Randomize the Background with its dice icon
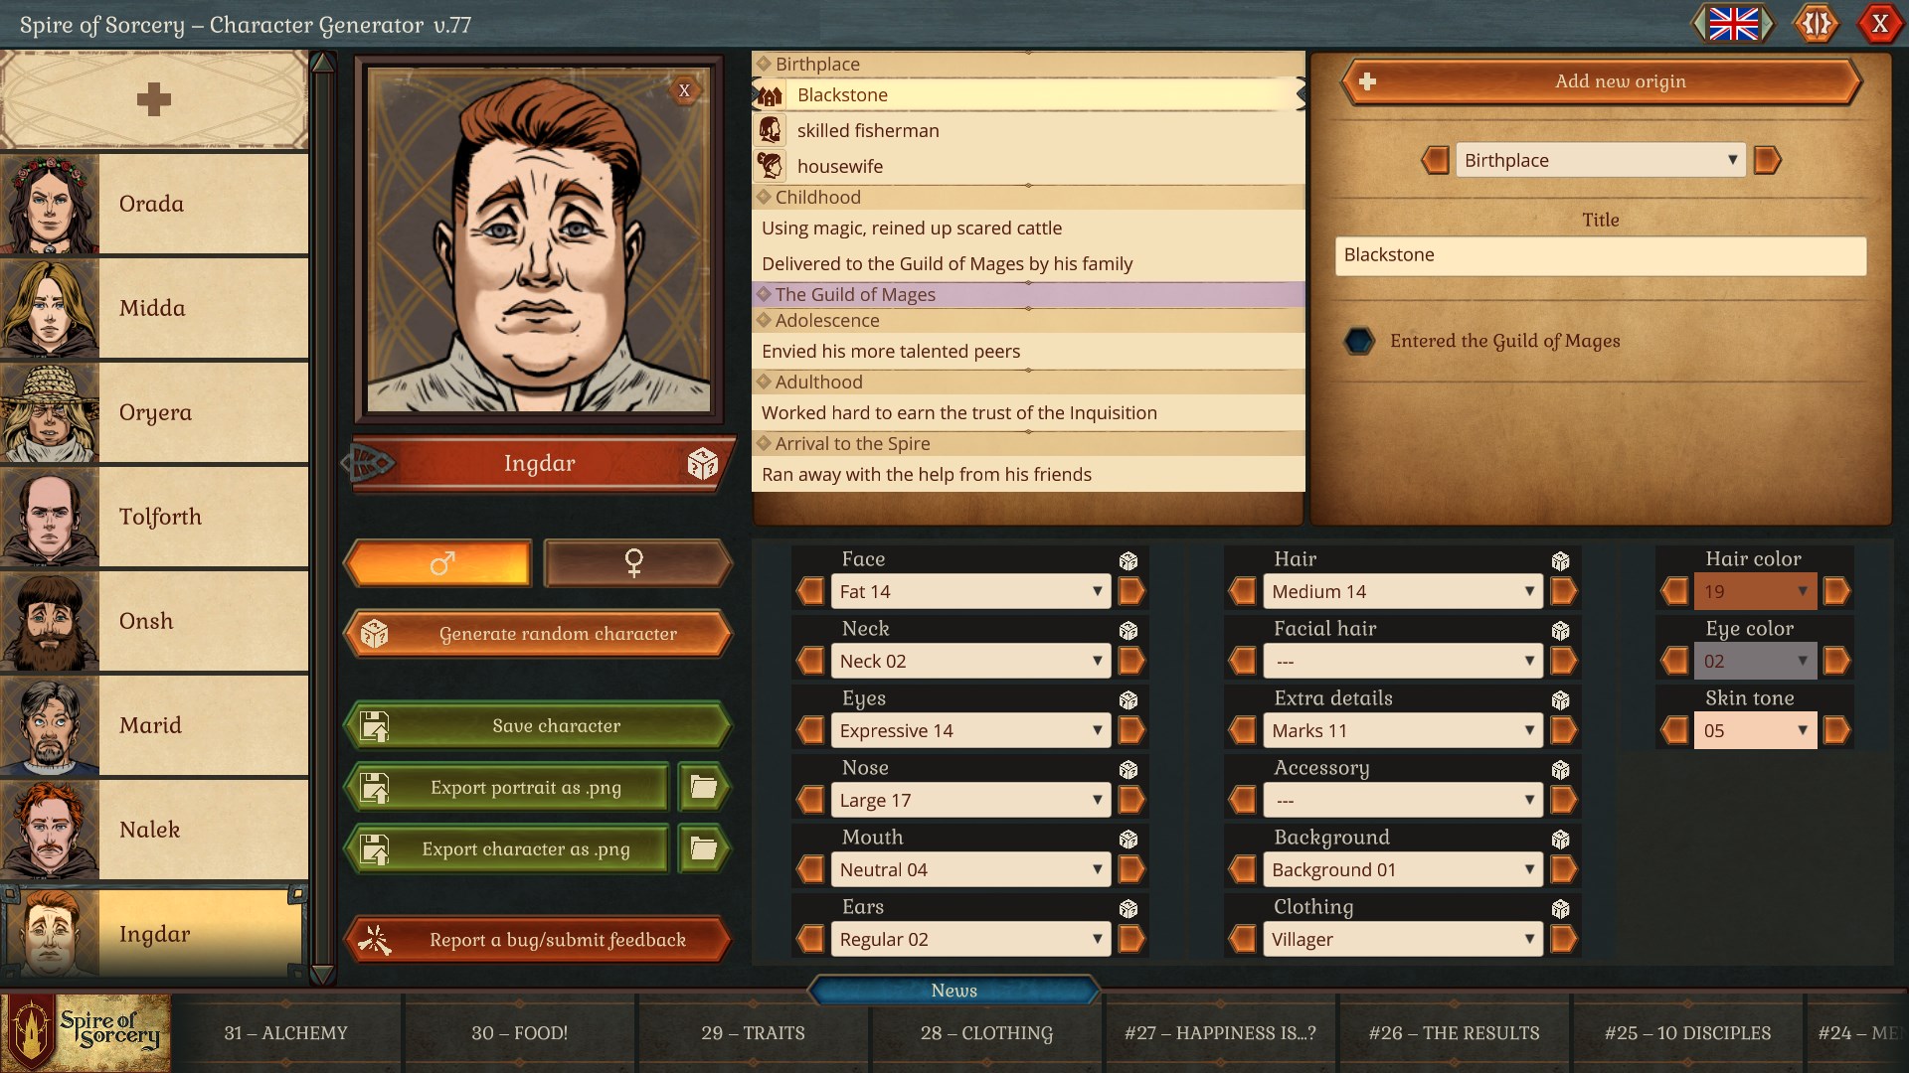The image size is (1909, 1073). pos(1561,838)
